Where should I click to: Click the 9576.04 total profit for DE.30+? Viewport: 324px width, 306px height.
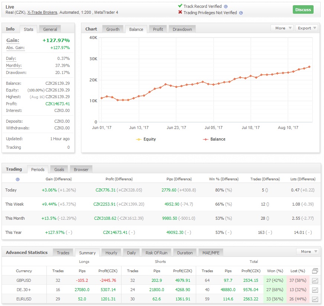tap(251, 290)
